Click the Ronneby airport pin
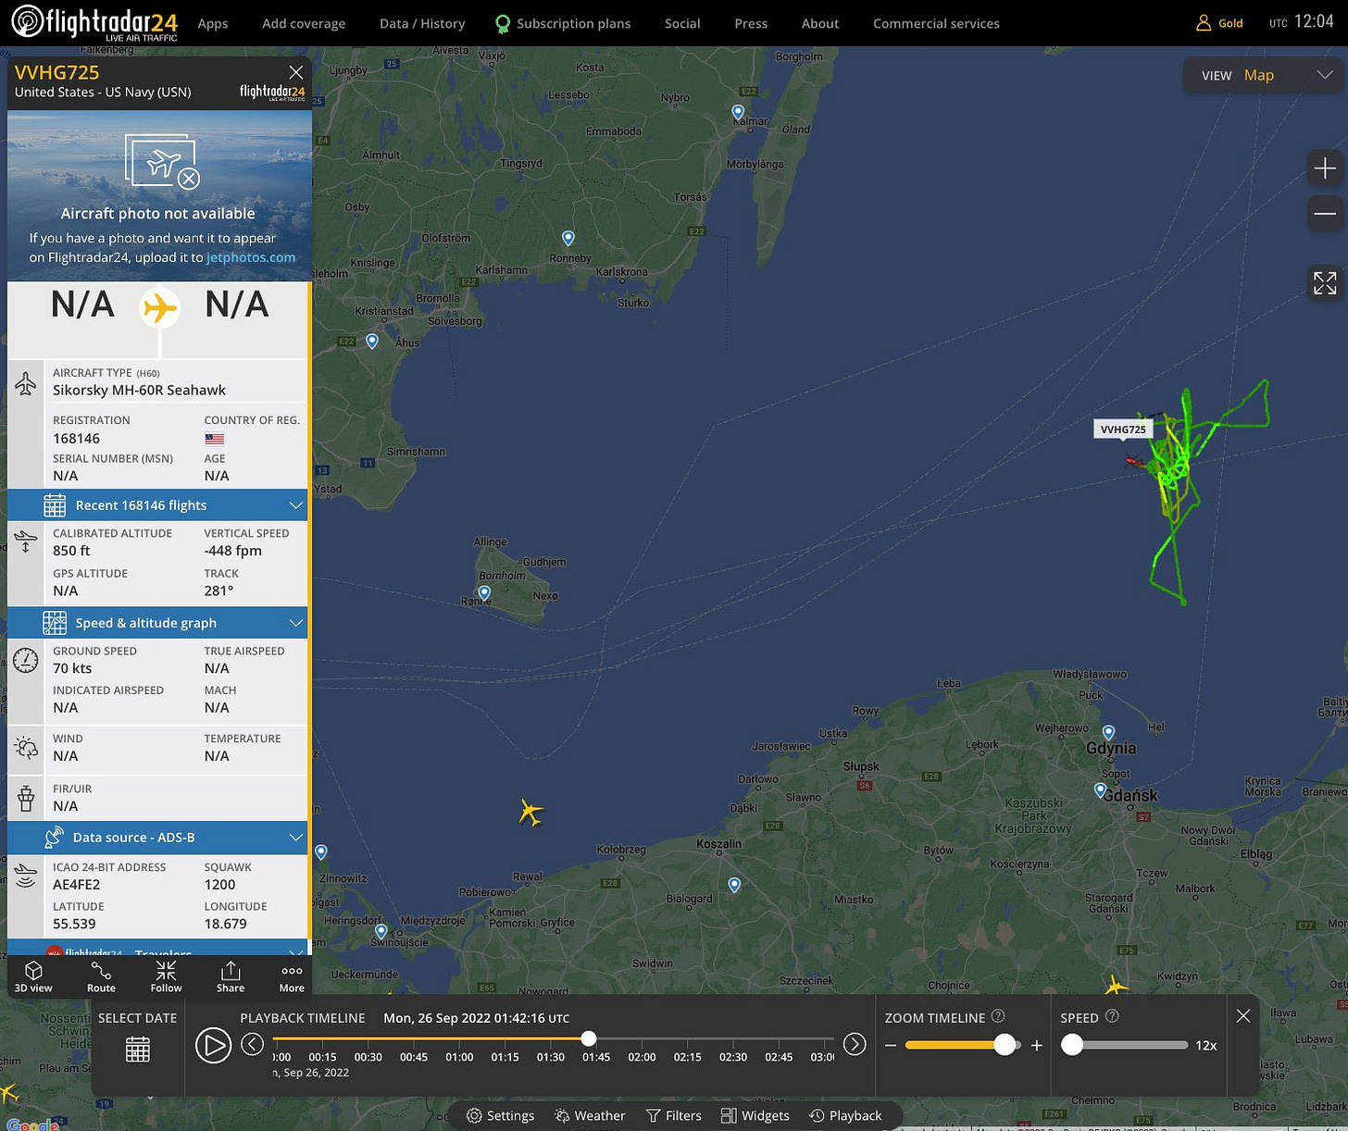 568,239
